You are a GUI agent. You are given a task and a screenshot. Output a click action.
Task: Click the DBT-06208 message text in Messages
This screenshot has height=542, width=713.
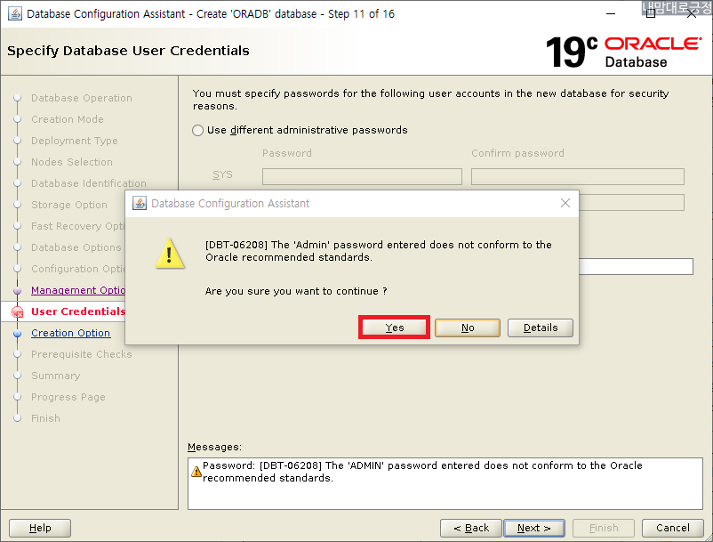[422, 472]
